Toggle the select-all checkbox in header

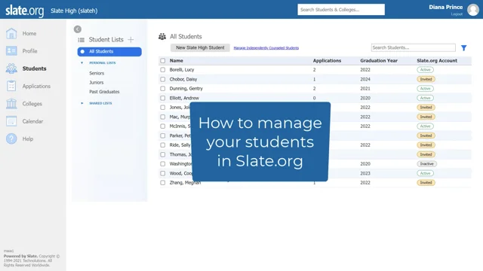(163, 61)
